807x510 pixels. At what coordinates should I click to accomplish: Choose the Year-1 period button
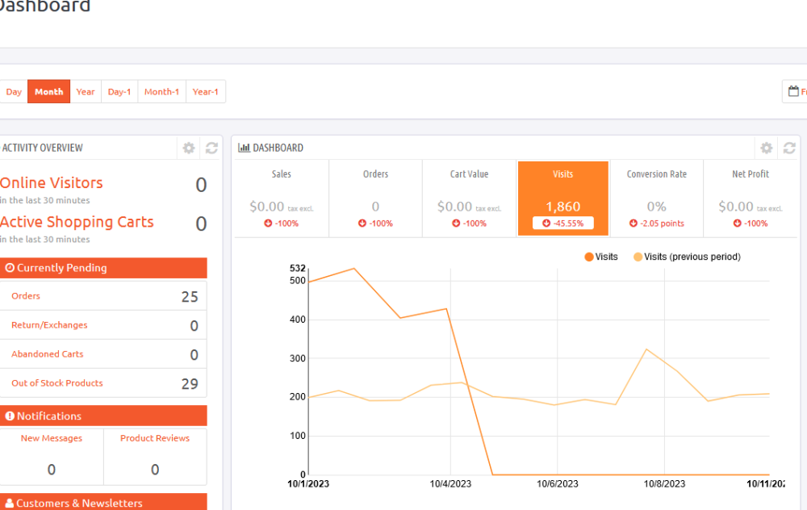[205, 91]
